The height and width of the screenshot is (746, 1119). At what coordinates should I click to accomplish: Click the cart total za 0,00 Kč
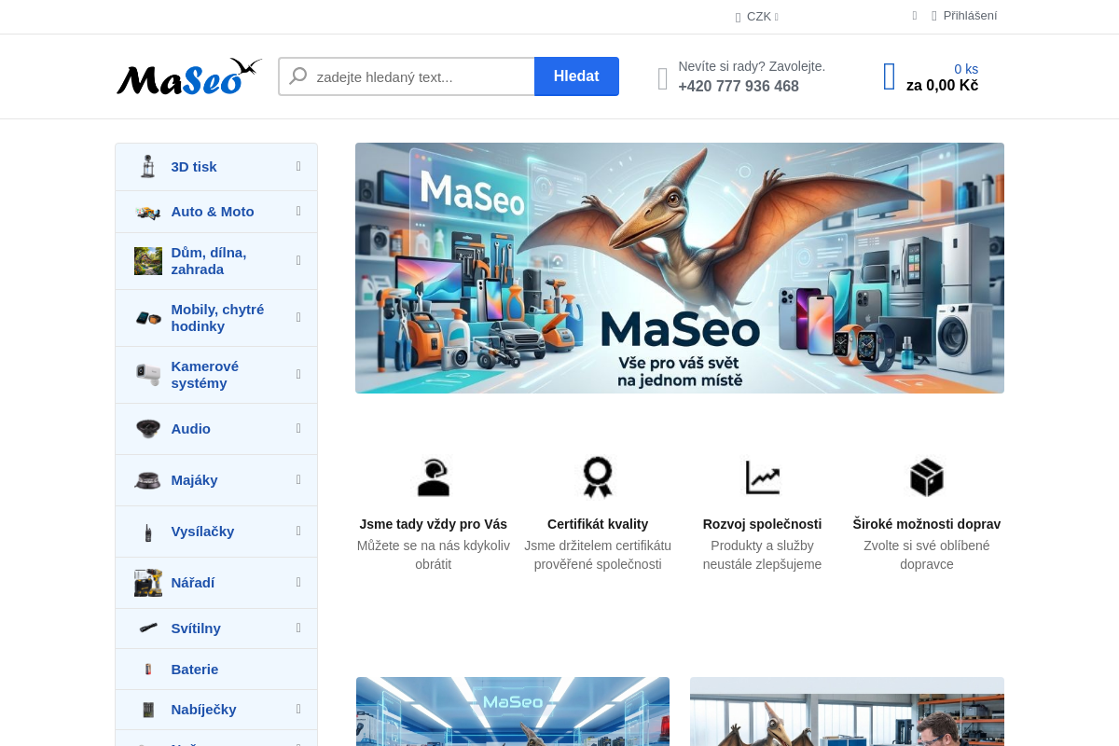click(942, 86)
